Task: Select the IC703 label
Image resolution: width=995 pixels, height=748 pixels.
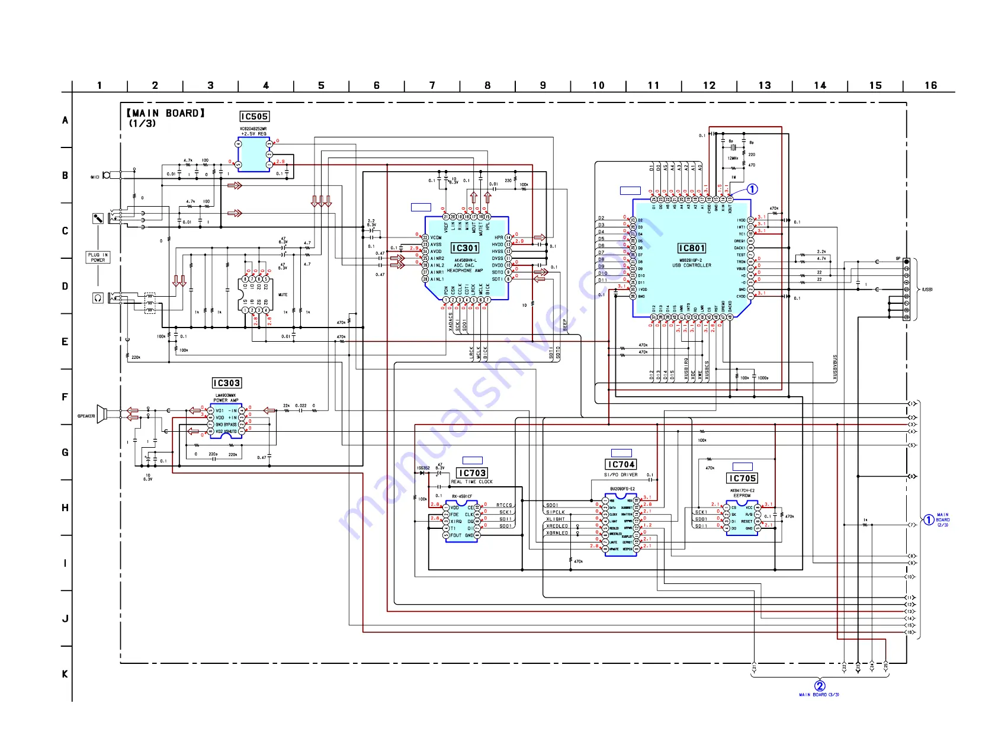Action: (472, 473)
